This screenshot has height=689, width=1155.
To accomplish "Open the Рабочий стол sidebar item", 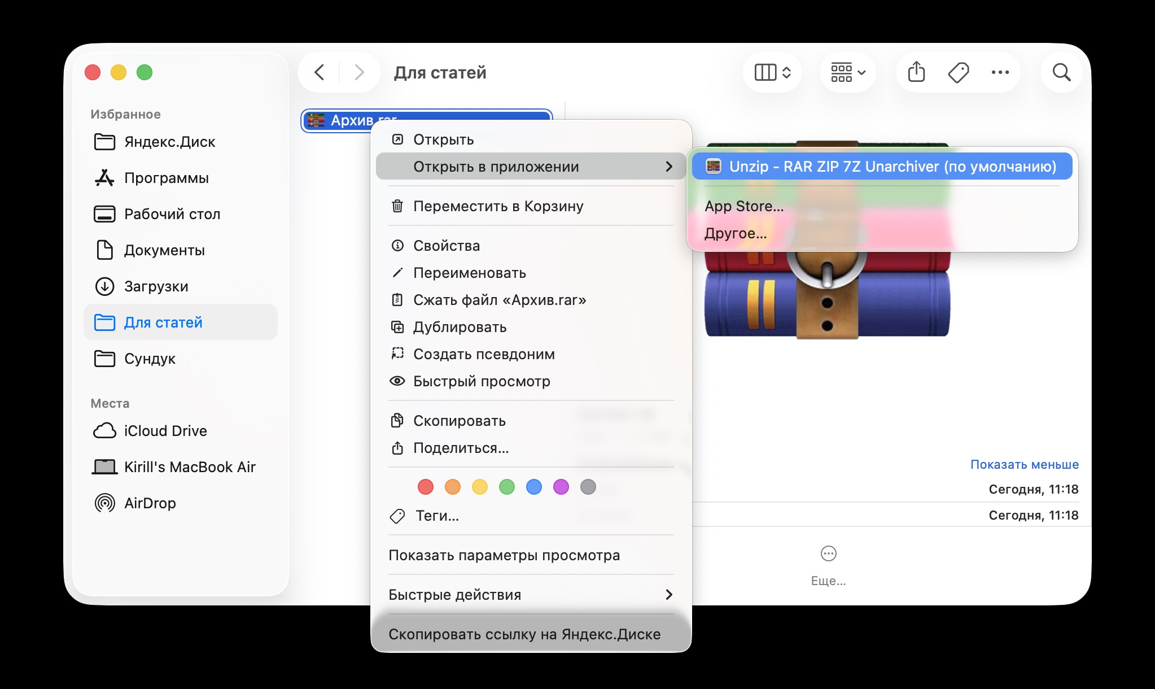I will (x=172, y=214).
